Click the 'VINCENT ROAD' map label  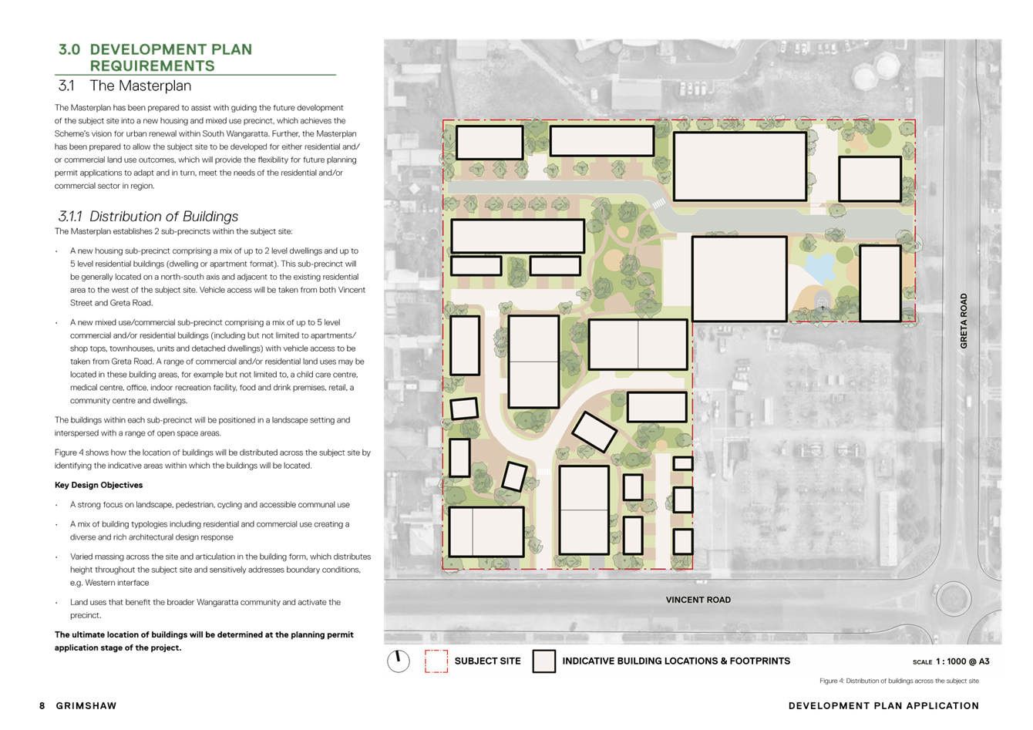[x=698, y=600]
